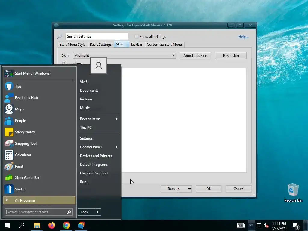Image resolution: width=308 pixels, height=231 pixels.
Task: Open the stacked windows taskbar app
Action: click(x=81, y=225)
